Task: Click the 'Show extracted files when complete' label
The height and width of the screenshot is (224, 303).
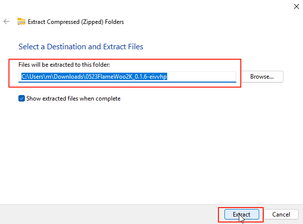Action: click(74, 99)
